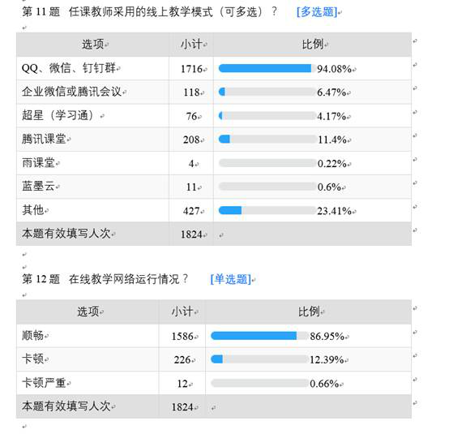Click the [多选题] link for question 11
The image size is (449, 434).
pyautogui.click(x=317, y=12)
